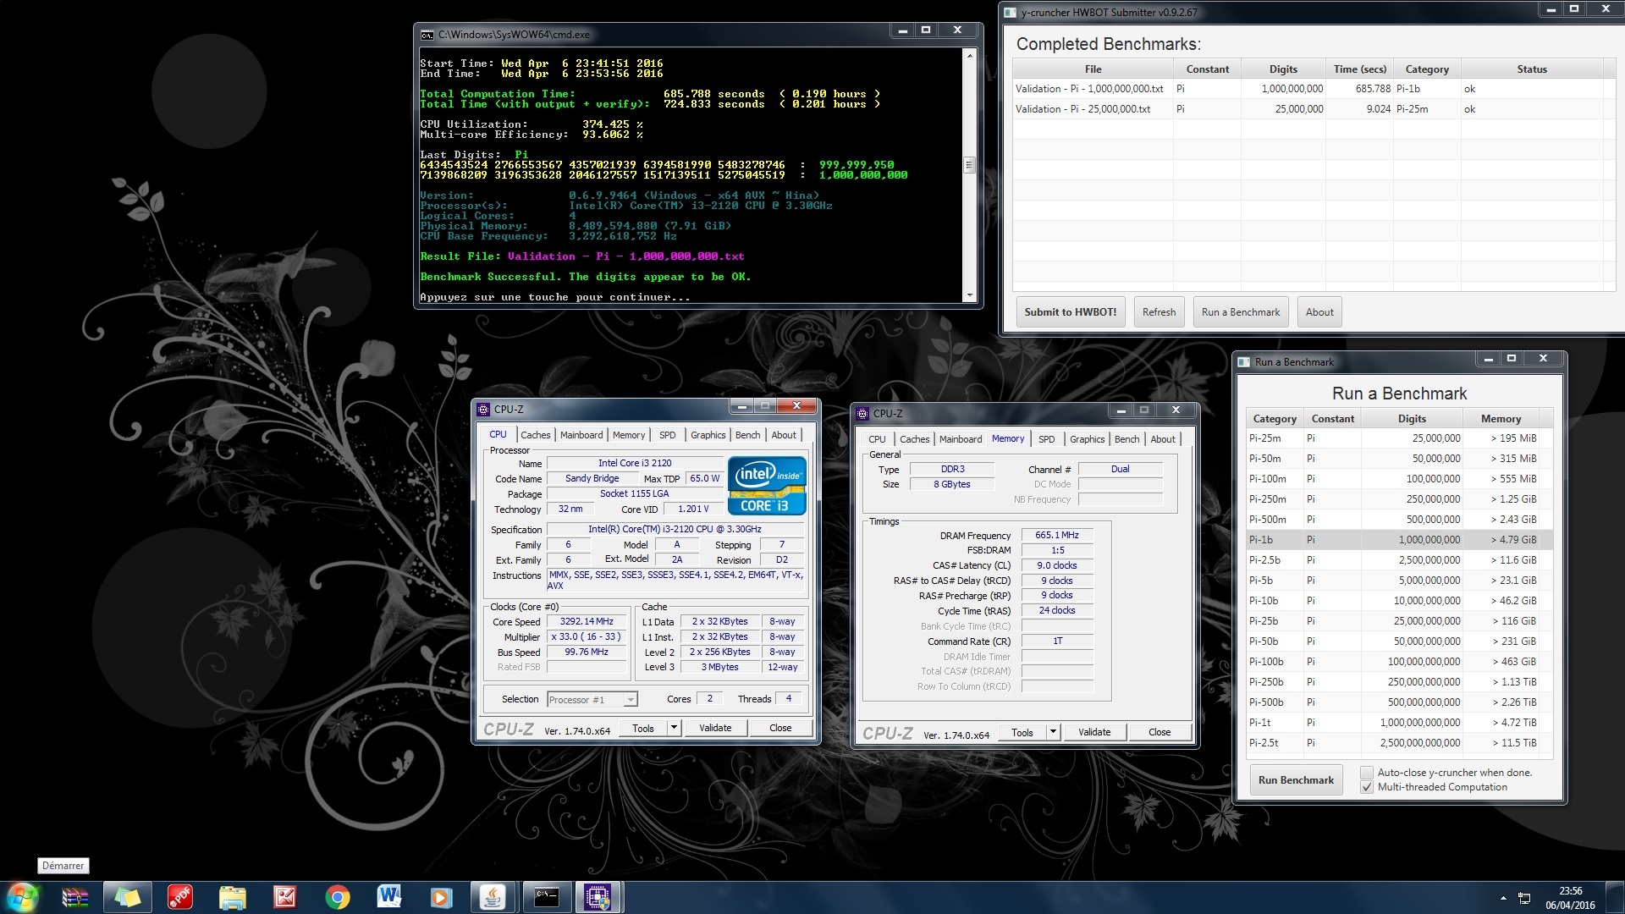Click the Run Benchmark button
1625x914 pixels.
tap(1296, 780)
